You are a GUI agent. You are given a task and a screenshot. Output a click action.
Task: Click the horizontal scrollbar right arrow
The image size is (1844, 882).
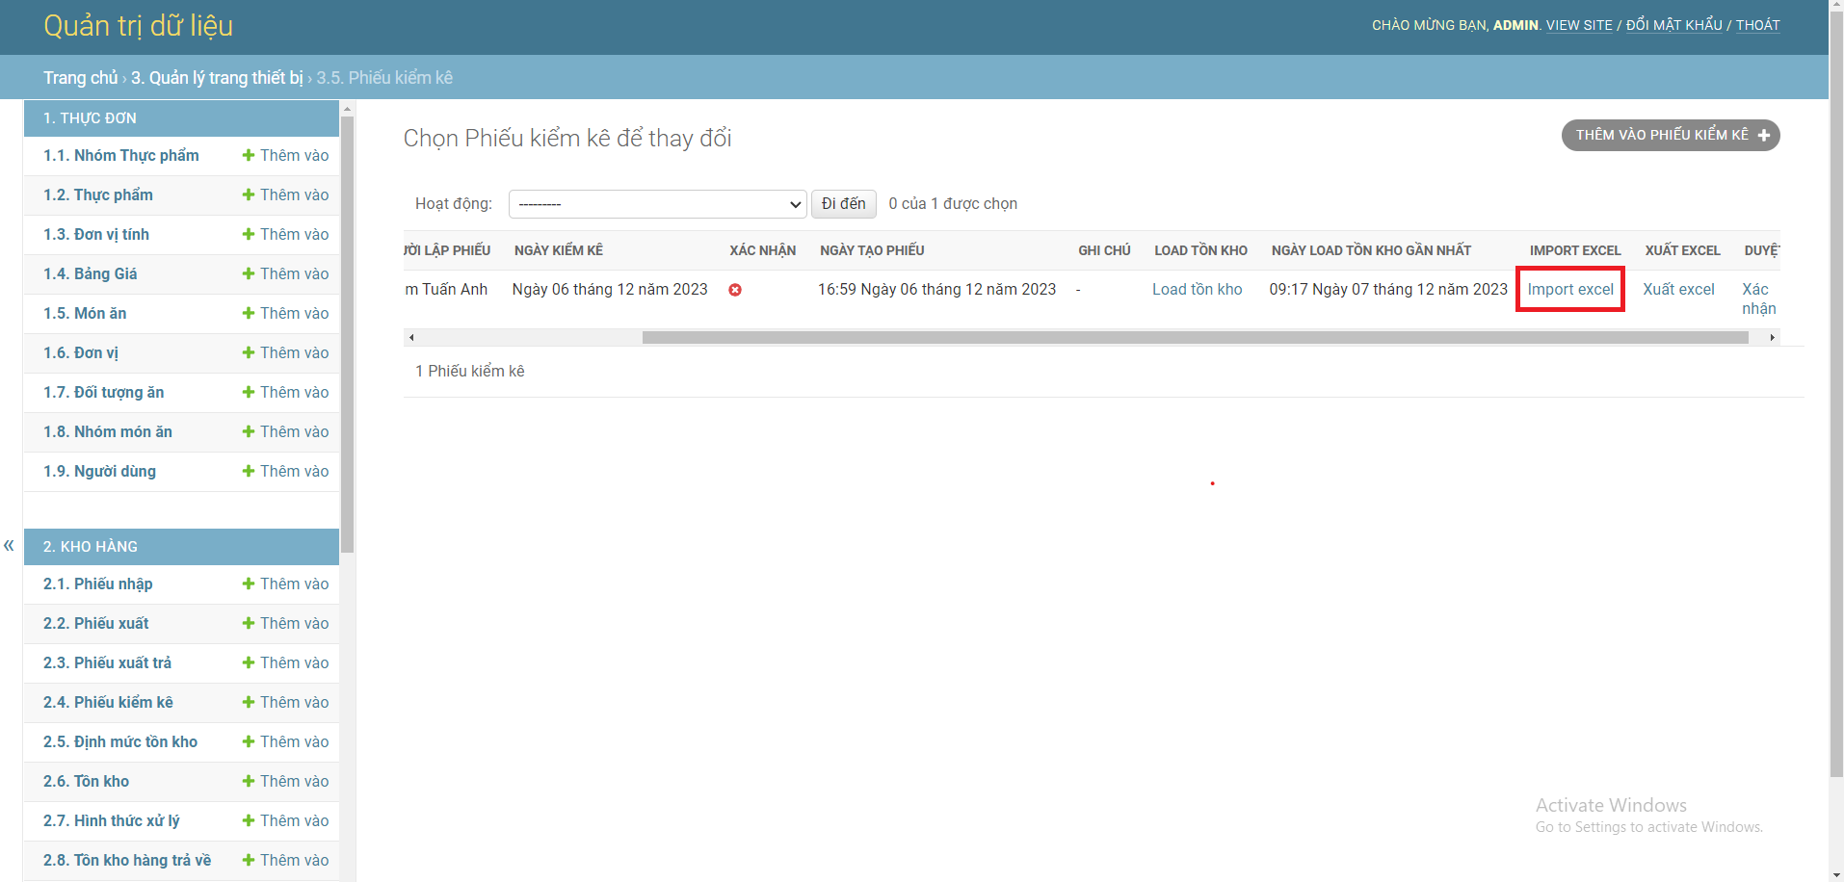pyautogui.click(x=1772, y=337)
